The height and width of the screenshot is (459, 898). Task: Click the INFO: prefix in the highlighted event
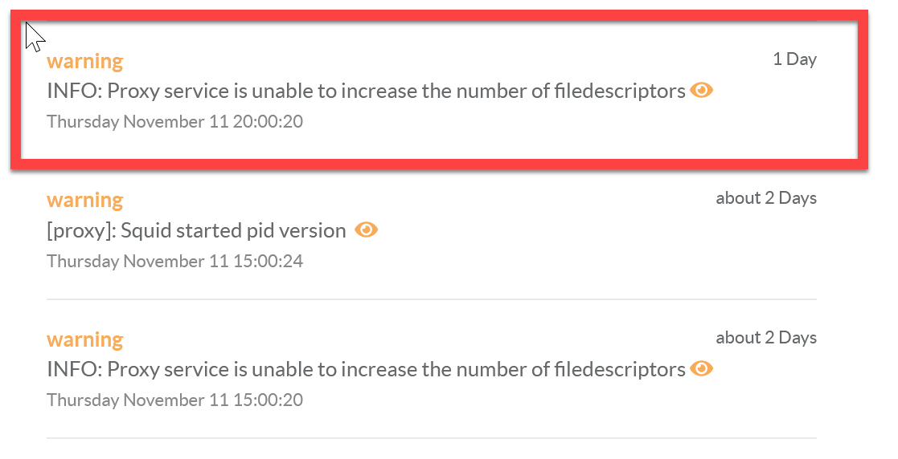coord(74,91)
